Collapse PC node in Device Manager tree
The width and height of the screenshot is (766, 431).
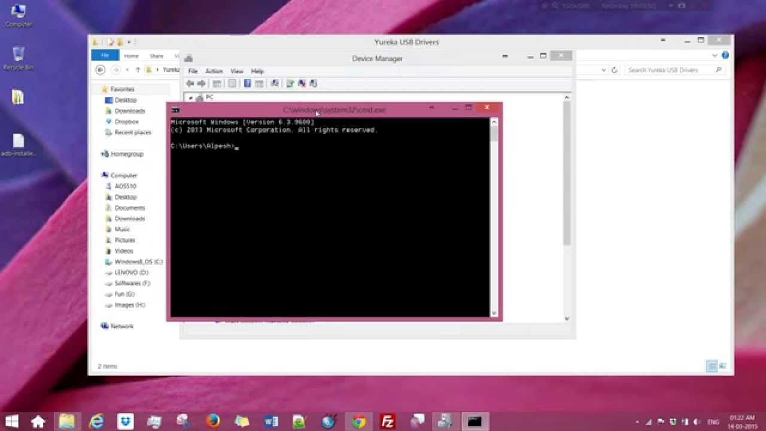[x=191, y=97]
